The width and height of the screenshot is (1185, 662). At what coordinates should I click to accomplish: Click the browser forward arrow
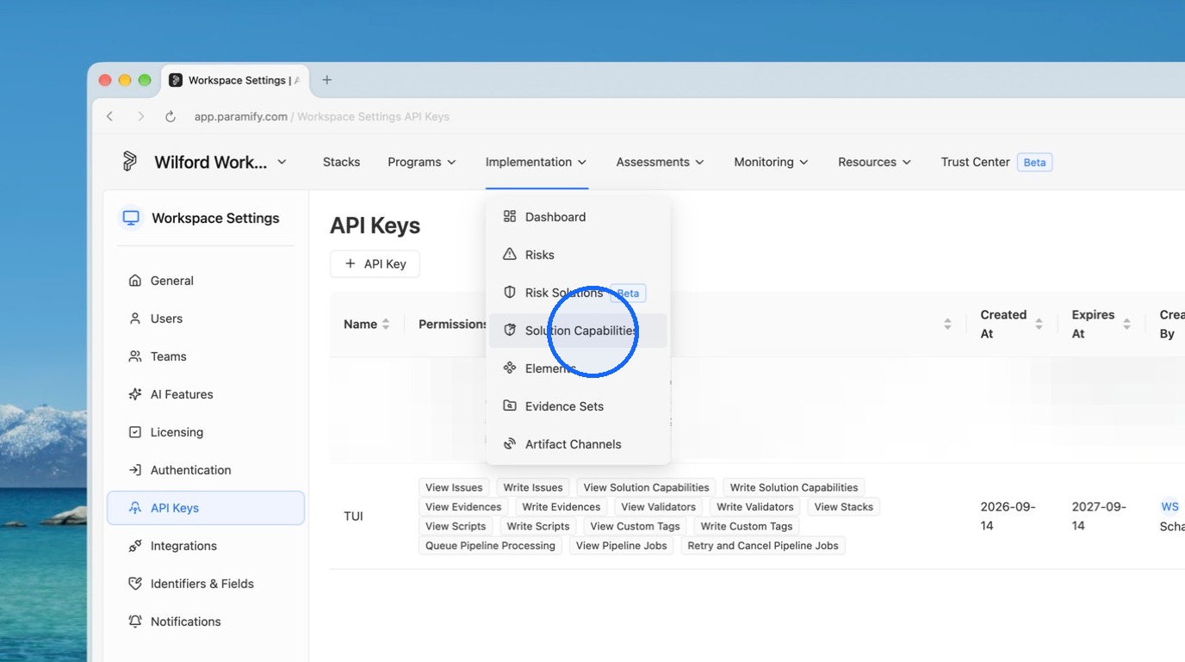[x=140, y=116]
